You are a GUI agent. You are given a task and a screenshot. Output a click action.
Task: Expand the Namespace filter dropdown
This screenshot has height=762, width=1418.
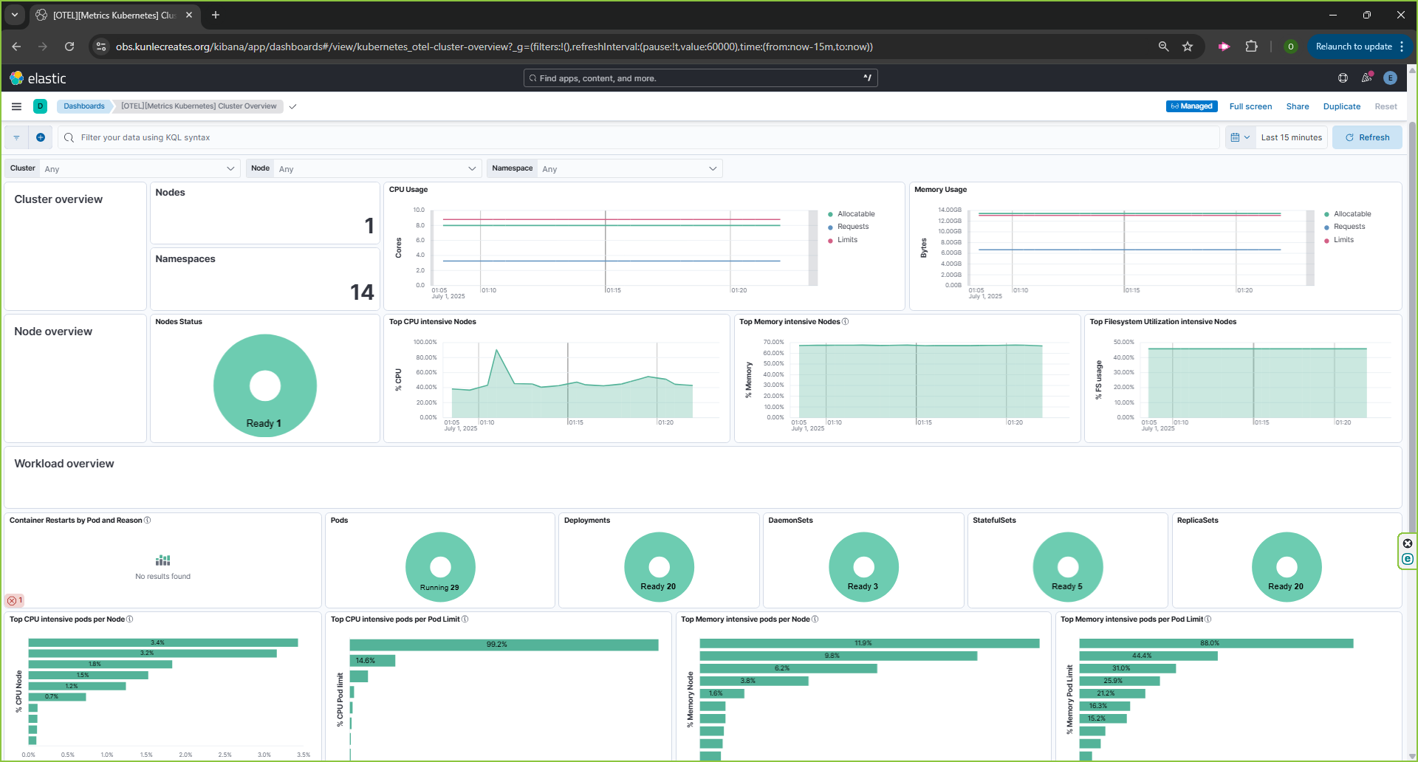point(629,168)
